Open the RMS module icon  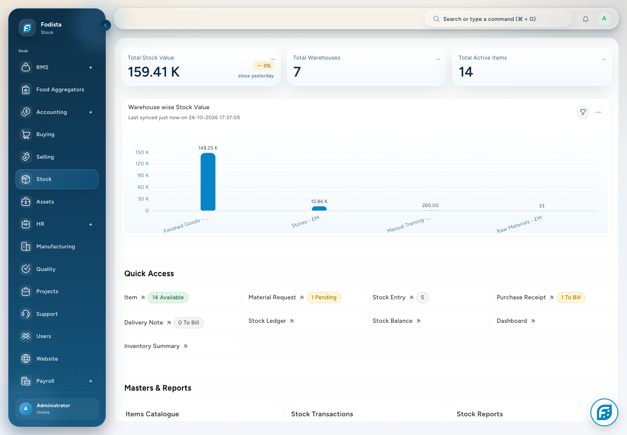26,67
